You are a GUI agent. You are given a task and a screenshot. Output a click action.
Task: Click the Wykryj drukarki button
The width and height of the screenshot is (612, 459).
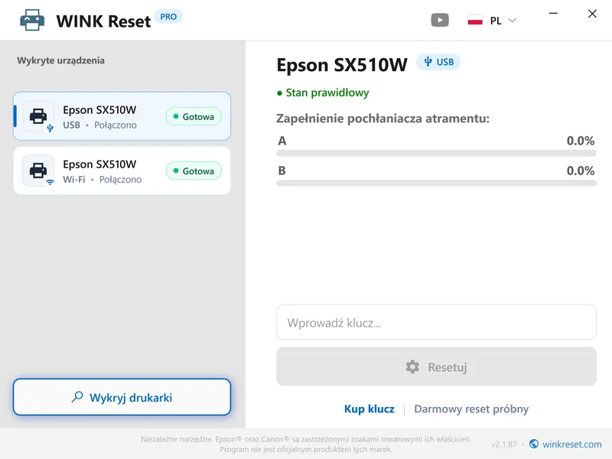(x=122, y=397)
